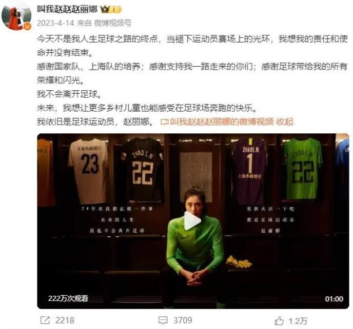
Task: Like the post with thumbs-up icon
Action: click(279, 321)
